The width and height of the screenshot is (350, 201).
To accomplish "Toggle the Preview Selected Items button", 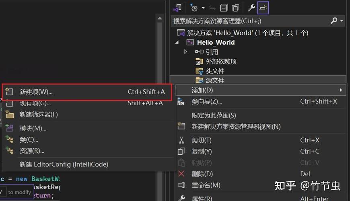I will click(x=263, y=8).
